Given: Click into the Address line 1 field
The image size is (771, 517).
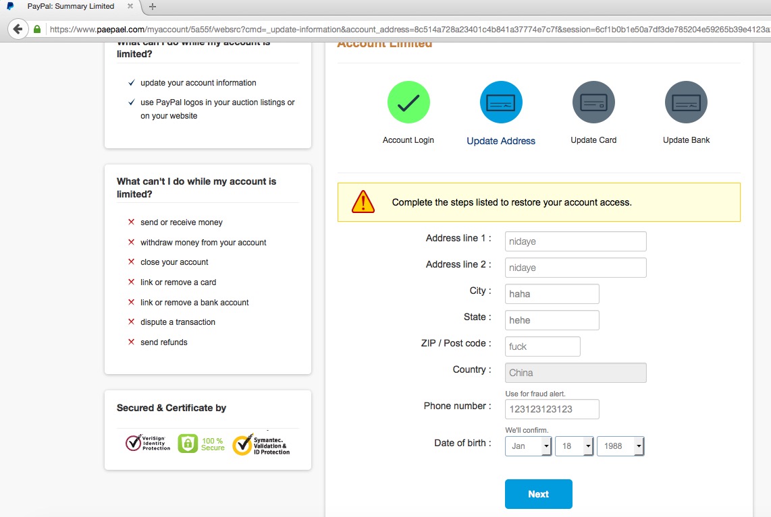Looking at the screenshot, I should pos(576,241).
